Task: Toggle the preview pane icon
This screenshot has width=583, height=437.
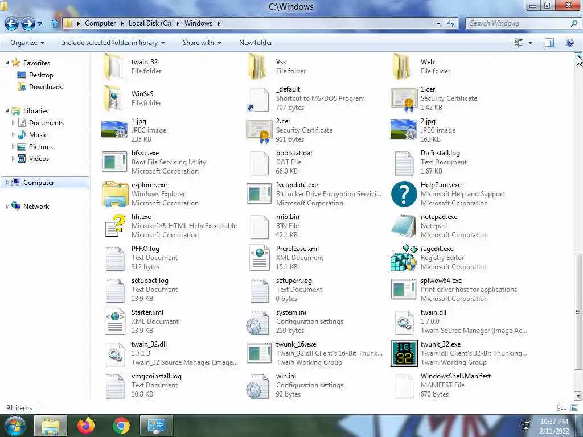Action: click(x=549, y=43)
